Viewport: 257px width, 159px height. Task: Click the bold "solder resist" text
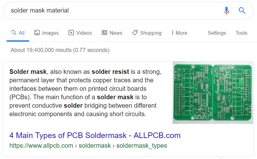tap(109, 72)
